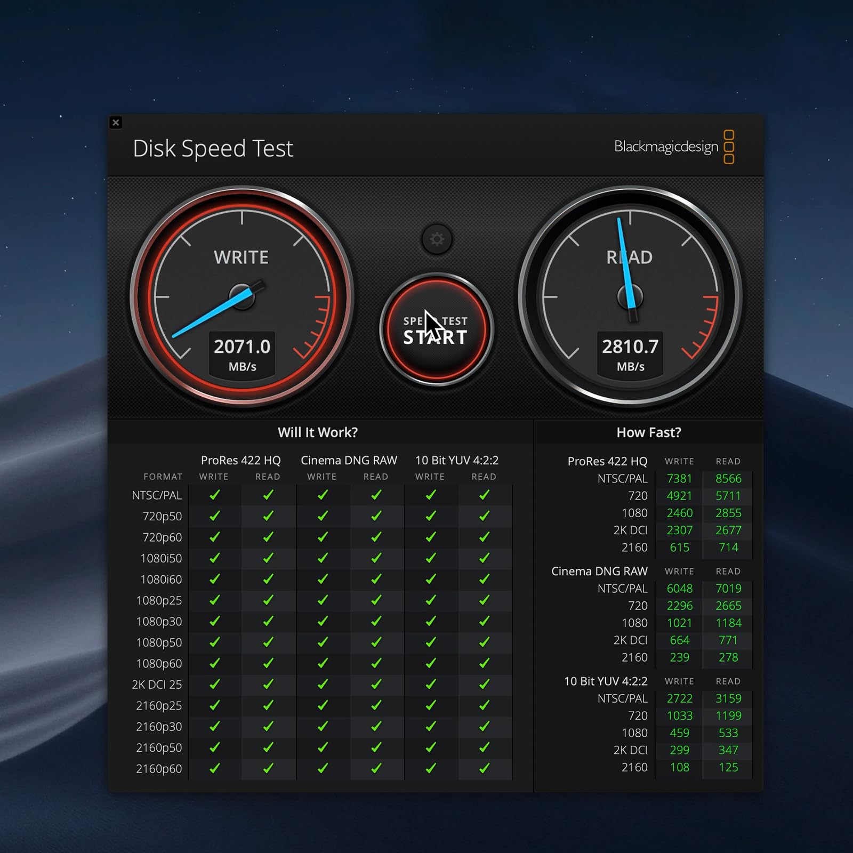Click the 10 Bit YUV read checkmark for 2160p60
The height and width of the screenshot is (853, 853).
pos(484,768)
